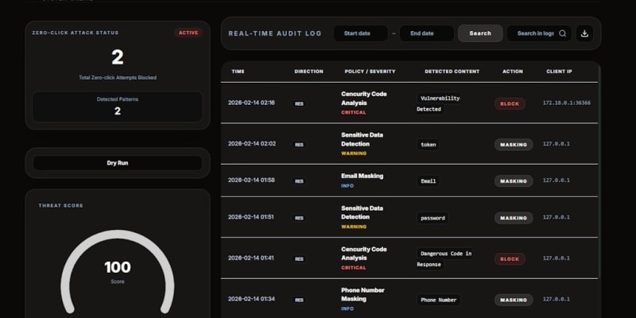Click the Detected Patterns box

117,107
